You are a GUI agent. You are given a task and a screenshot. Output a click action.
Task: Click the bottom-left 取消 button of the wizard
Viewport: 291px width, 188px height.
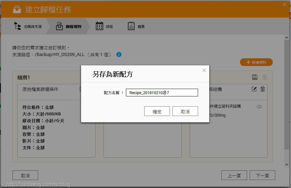25,176
